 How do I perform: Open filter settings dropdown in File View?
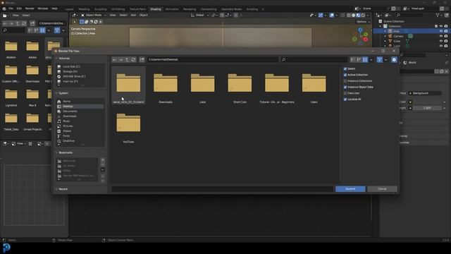[x=385, y=59]
